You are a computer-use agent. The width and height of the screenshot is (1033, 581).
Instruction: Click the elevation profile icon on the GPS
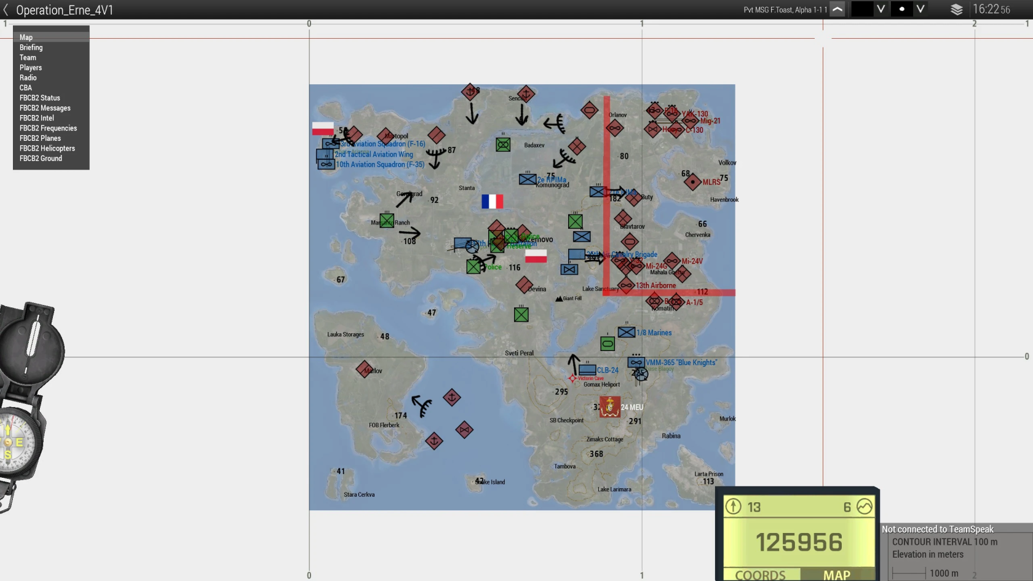coord(865,507)
